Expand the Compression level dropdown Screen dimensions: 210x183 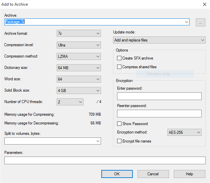79,45
